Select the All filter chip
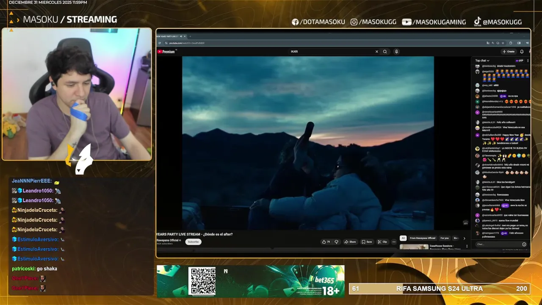Screen dimensions: 542x305 tap(403, 238)
